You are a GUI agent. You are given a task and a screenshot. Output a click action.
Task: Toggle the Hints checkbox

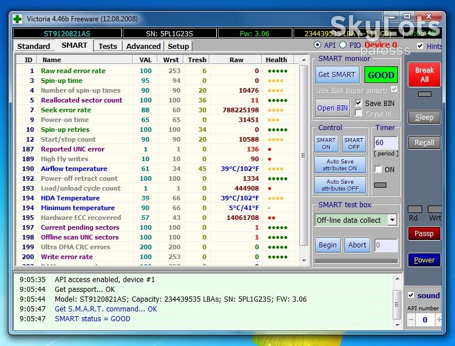point(420,46)
